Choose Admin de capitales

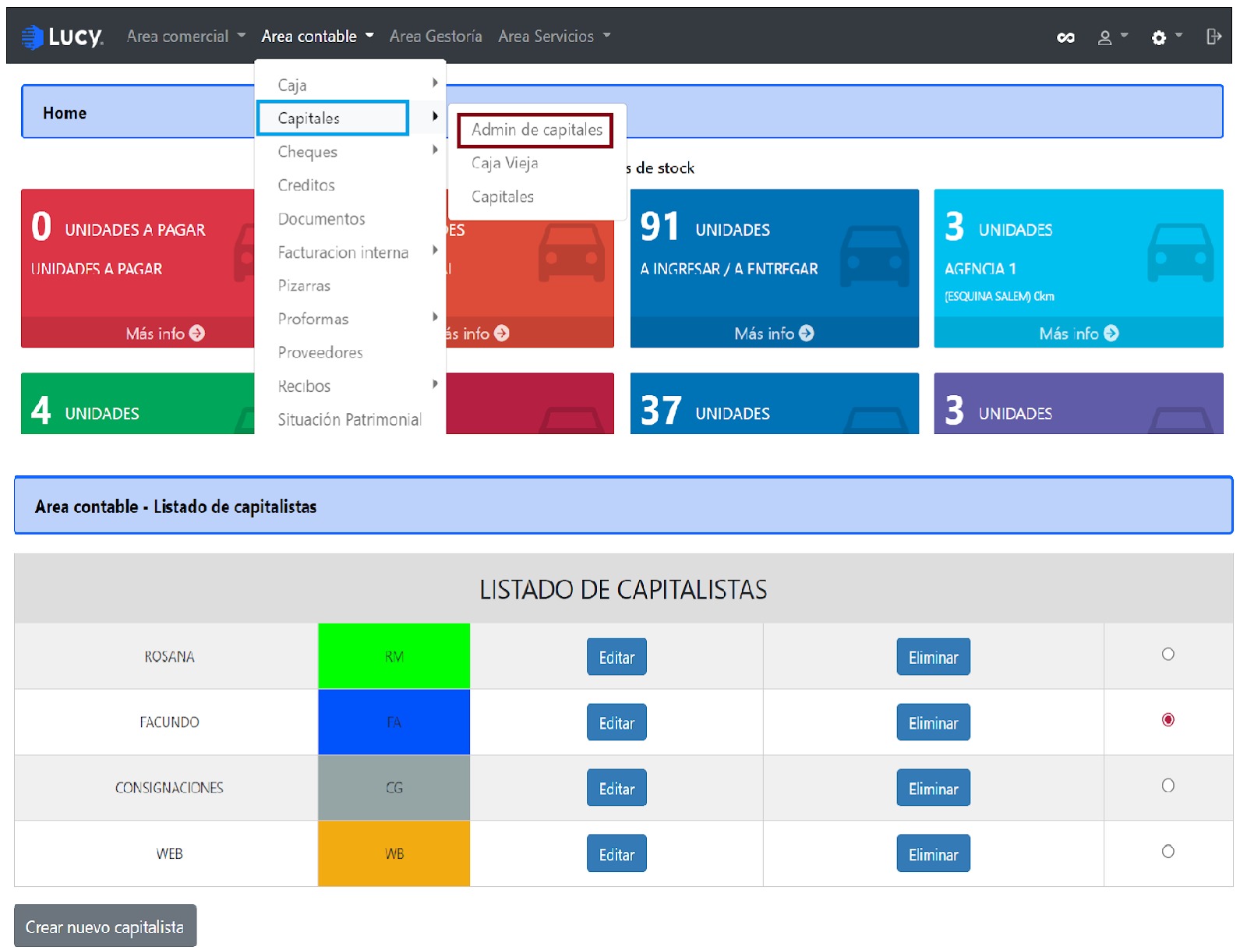pos(536,129)
